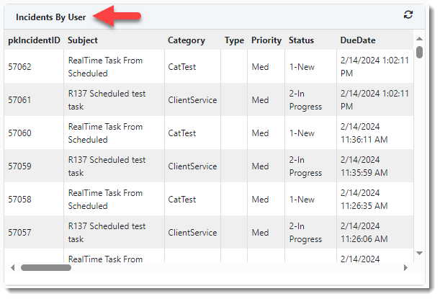Sort by pkIncidentID column header

[35, 40]
